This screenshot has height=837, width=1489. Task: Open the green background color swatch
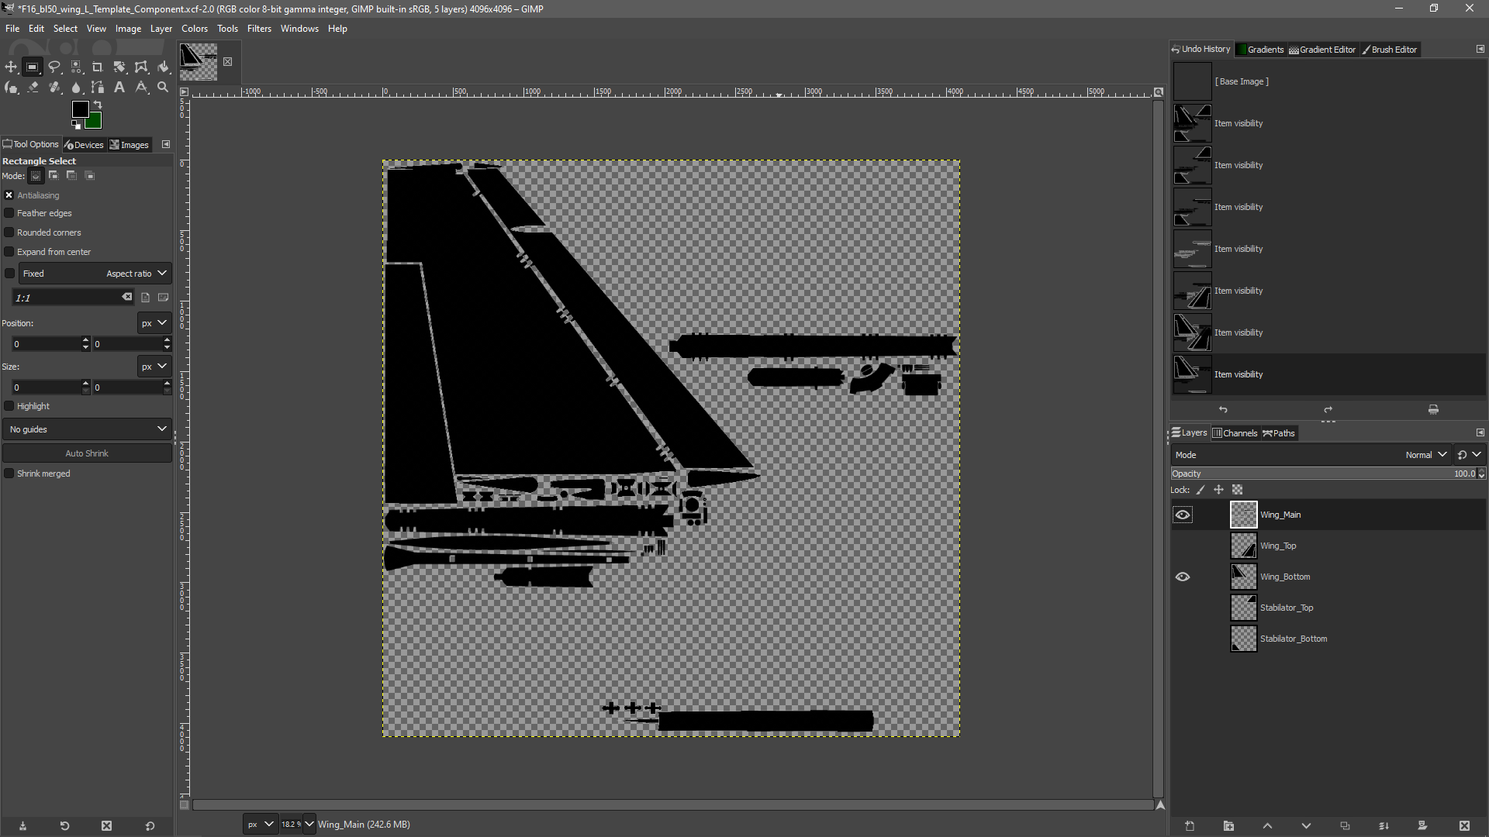tap(95, 122)
